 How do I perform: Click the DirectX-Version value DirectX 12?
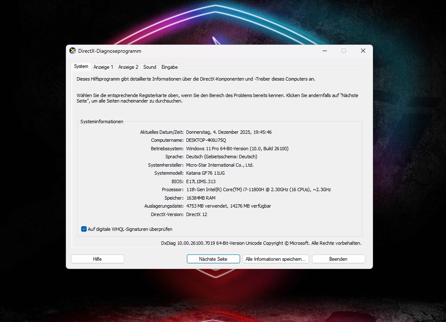coord(197,214)
